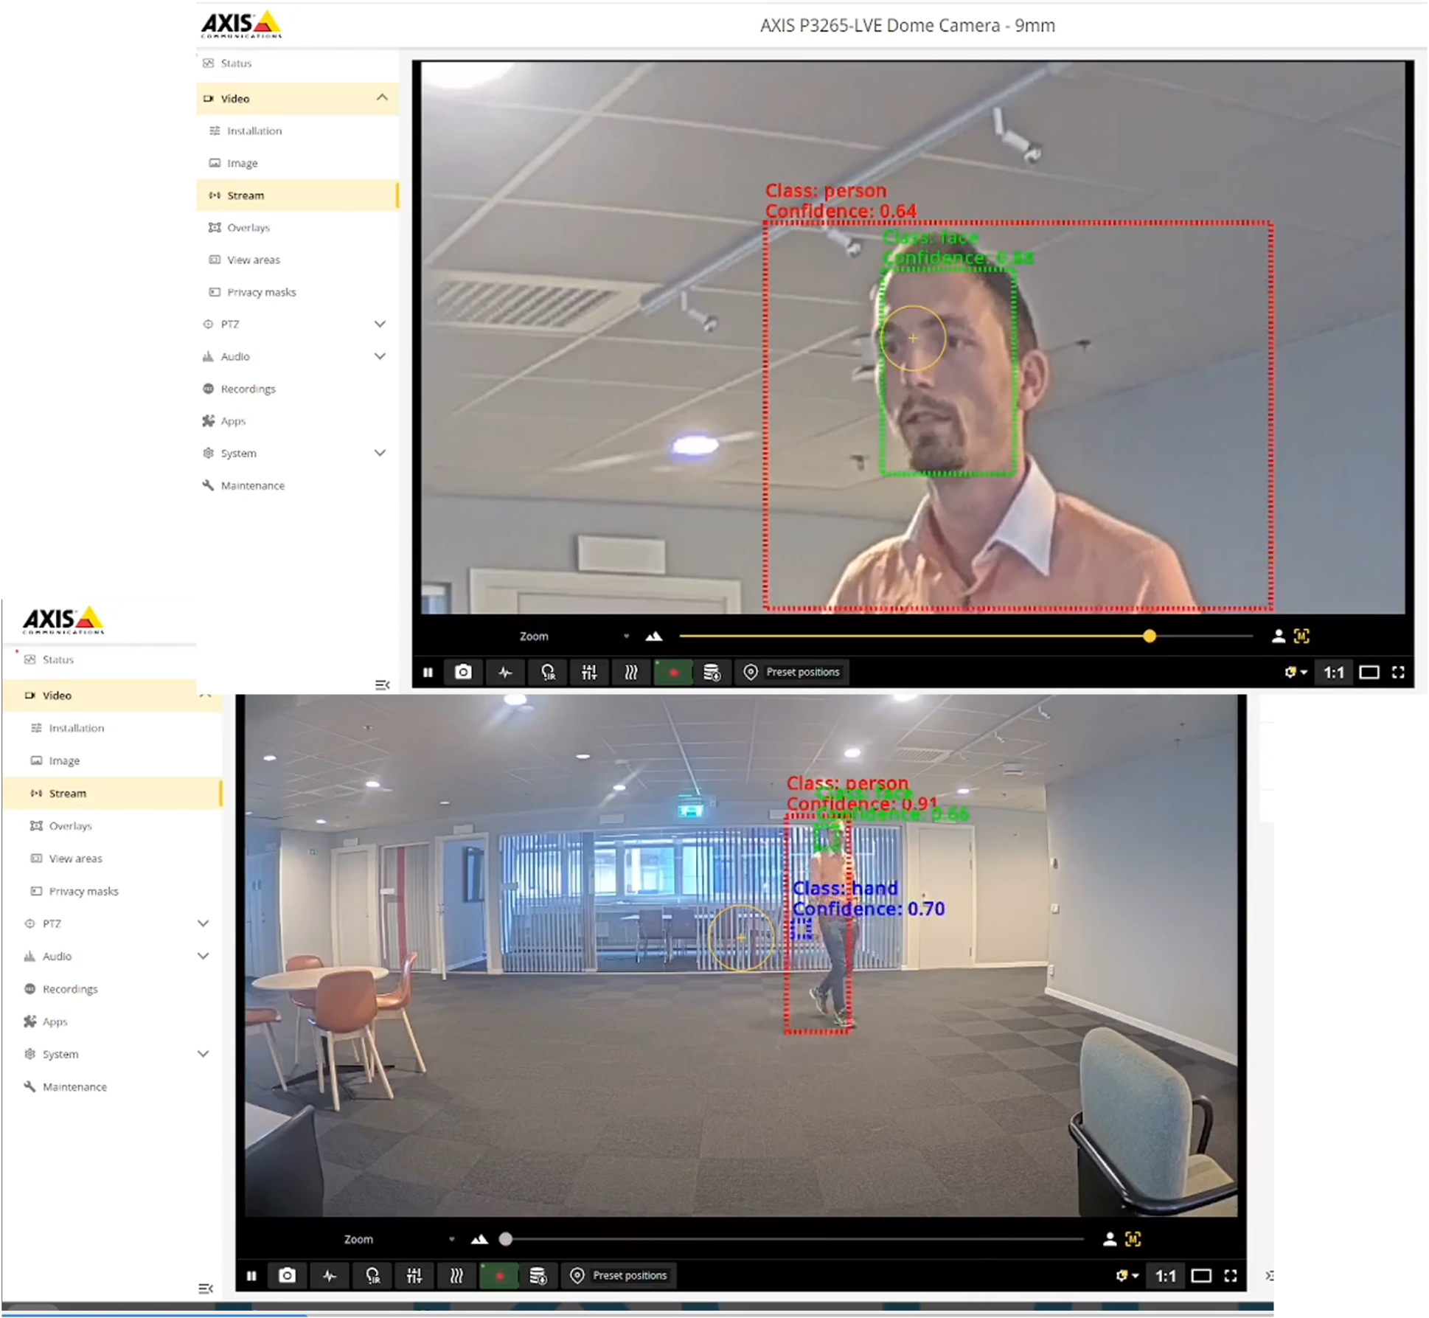Open Recordings in the lower sidebar
Viewport: 1429px width, 1318px height.
click(x=112, y=991)
